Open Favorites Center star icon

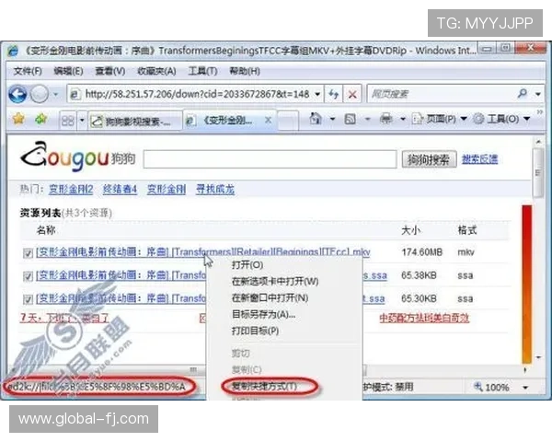(18, 119)
